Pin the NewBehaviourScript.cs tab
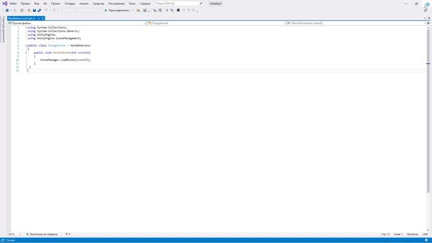 39,18
